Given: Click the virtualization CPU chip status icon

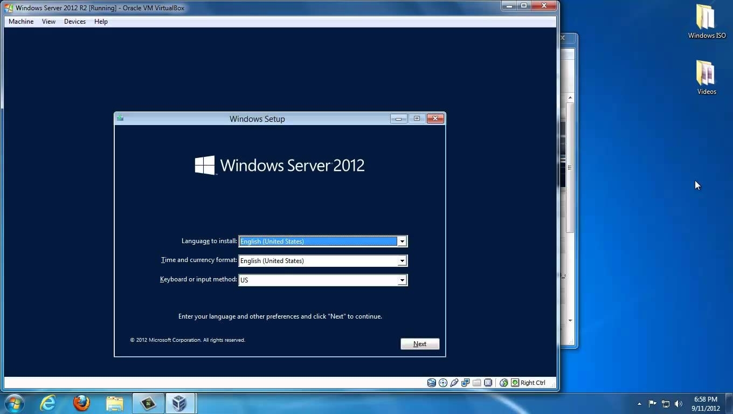Looking at the screenshot, I should click(x=488, y=383).
